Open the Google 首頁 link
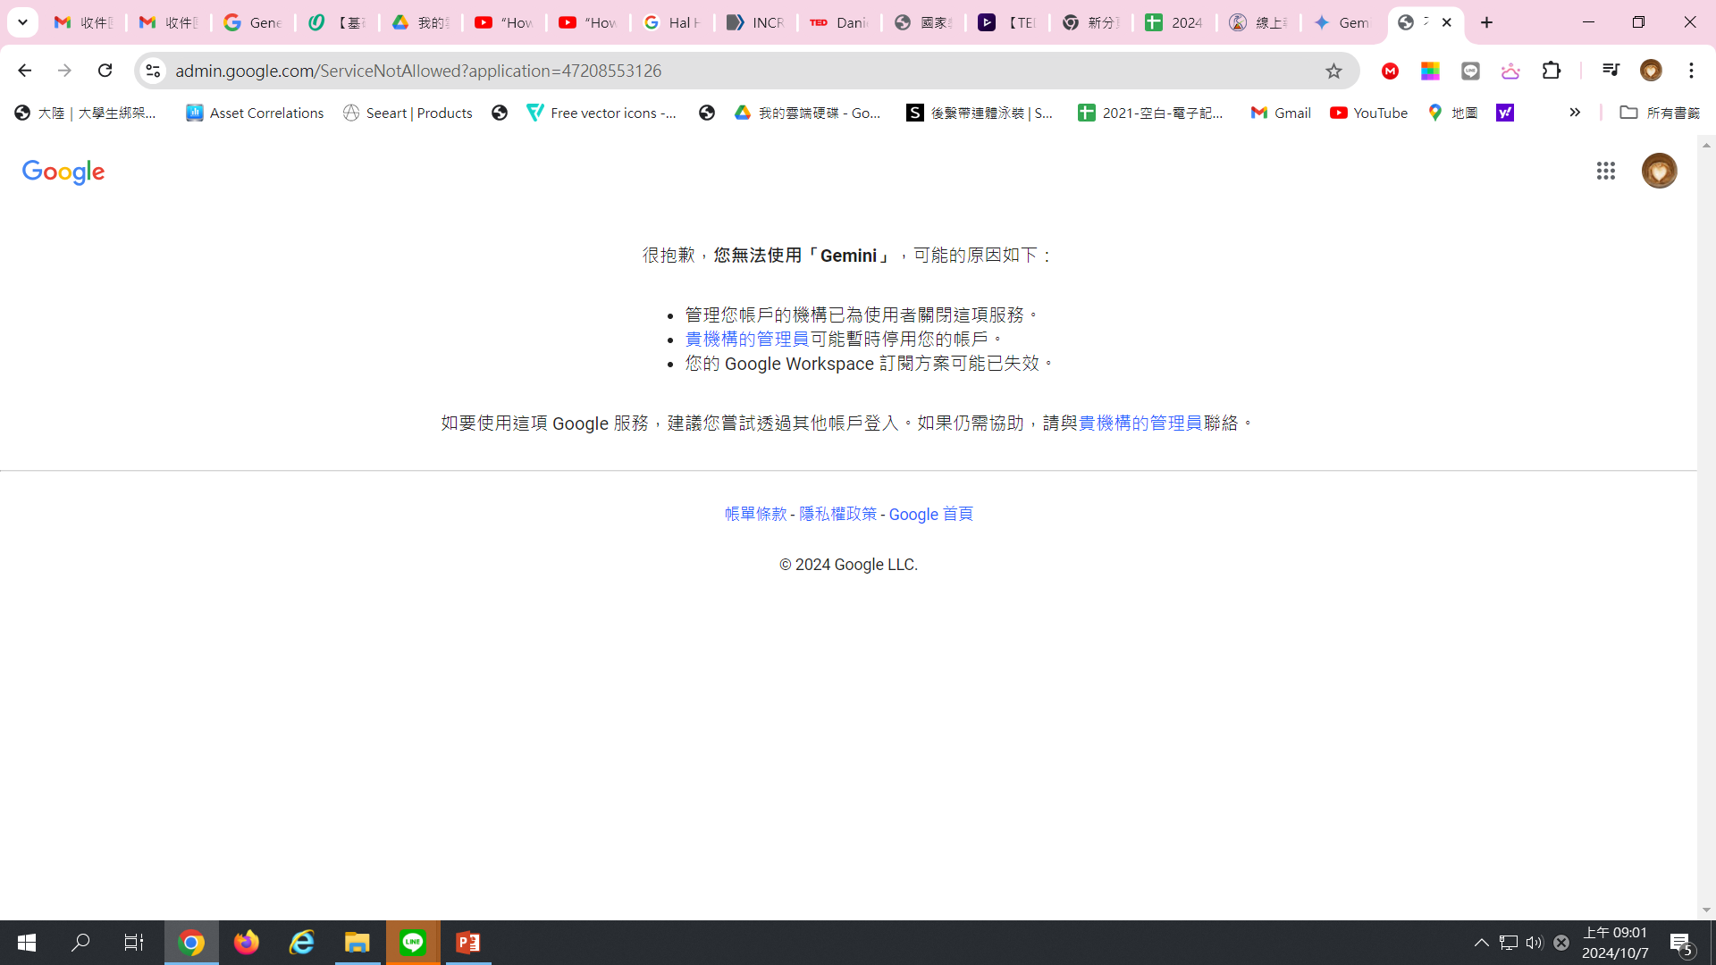The image size is (1716, 965). [930, 515]
